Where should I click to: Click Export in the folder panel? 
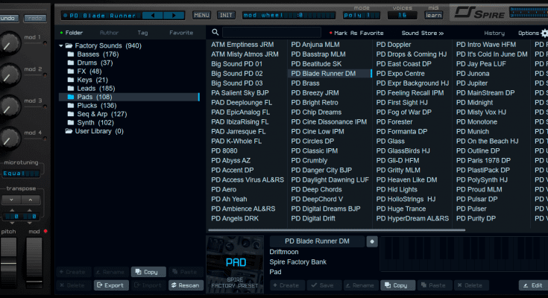[x=110, y=285]
